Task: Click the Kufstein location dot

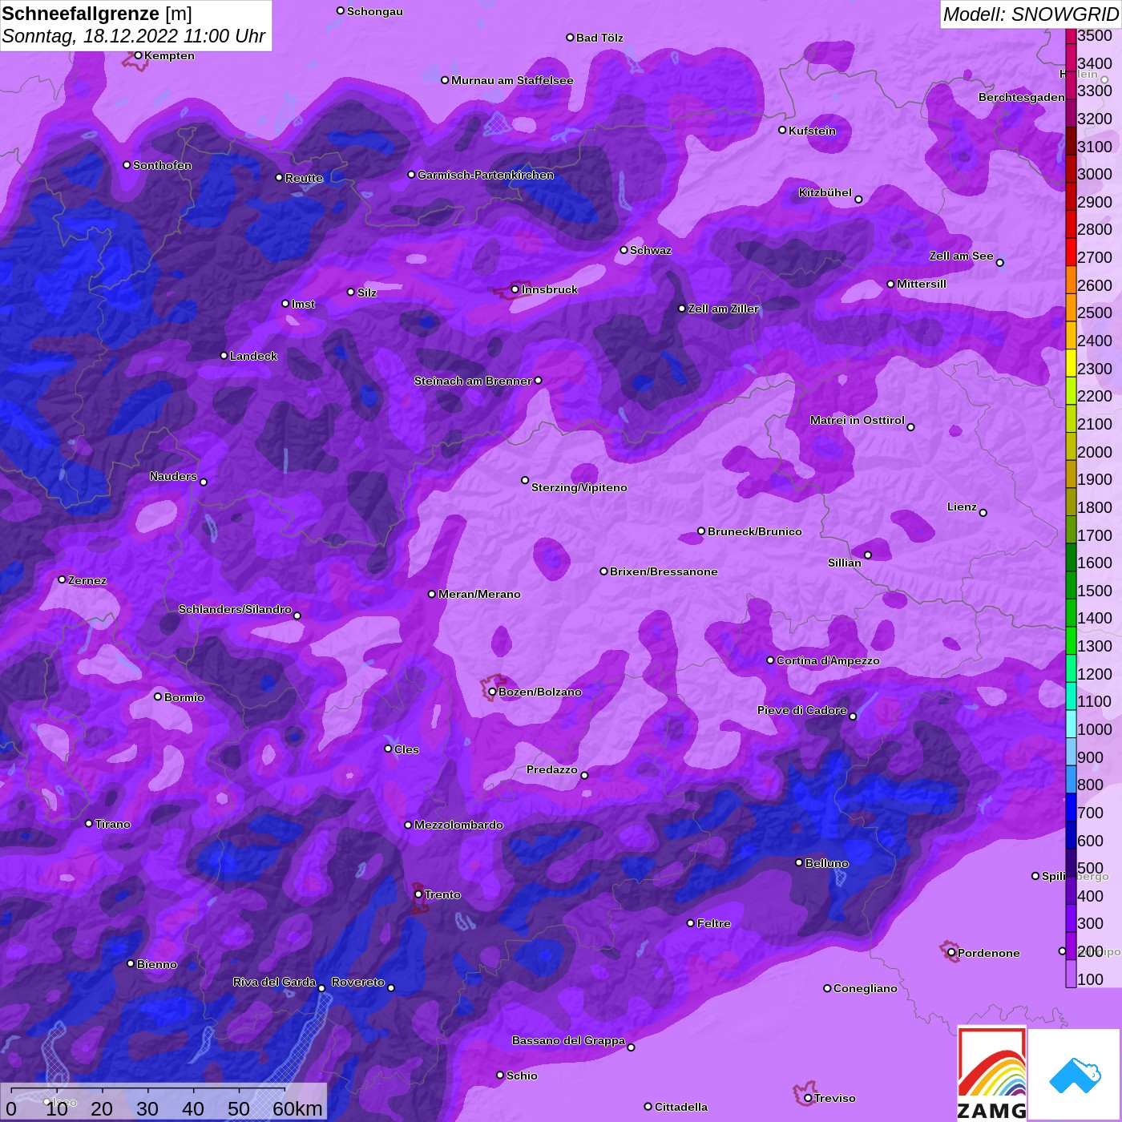Action: (x=782, y=130)
